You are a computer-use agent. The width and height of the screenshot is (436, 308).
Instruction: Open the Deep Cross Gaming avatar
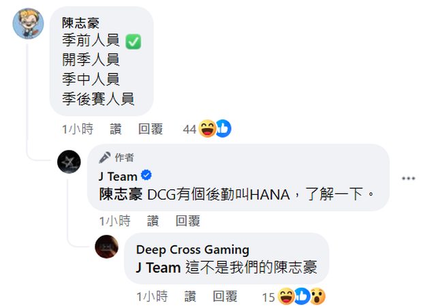point(106,247)
